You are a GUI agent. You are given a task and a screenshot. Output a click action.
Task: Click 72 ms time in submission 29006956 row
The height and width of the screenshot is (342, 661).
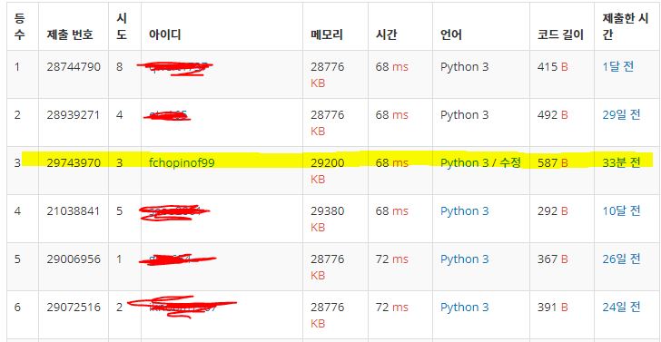[392, 259]
